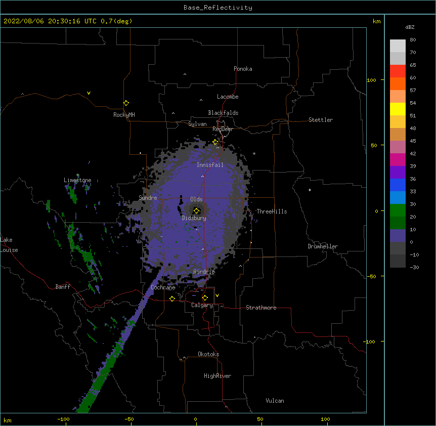
Task: Click the Limestone label
Action: (x=77, y=180)
